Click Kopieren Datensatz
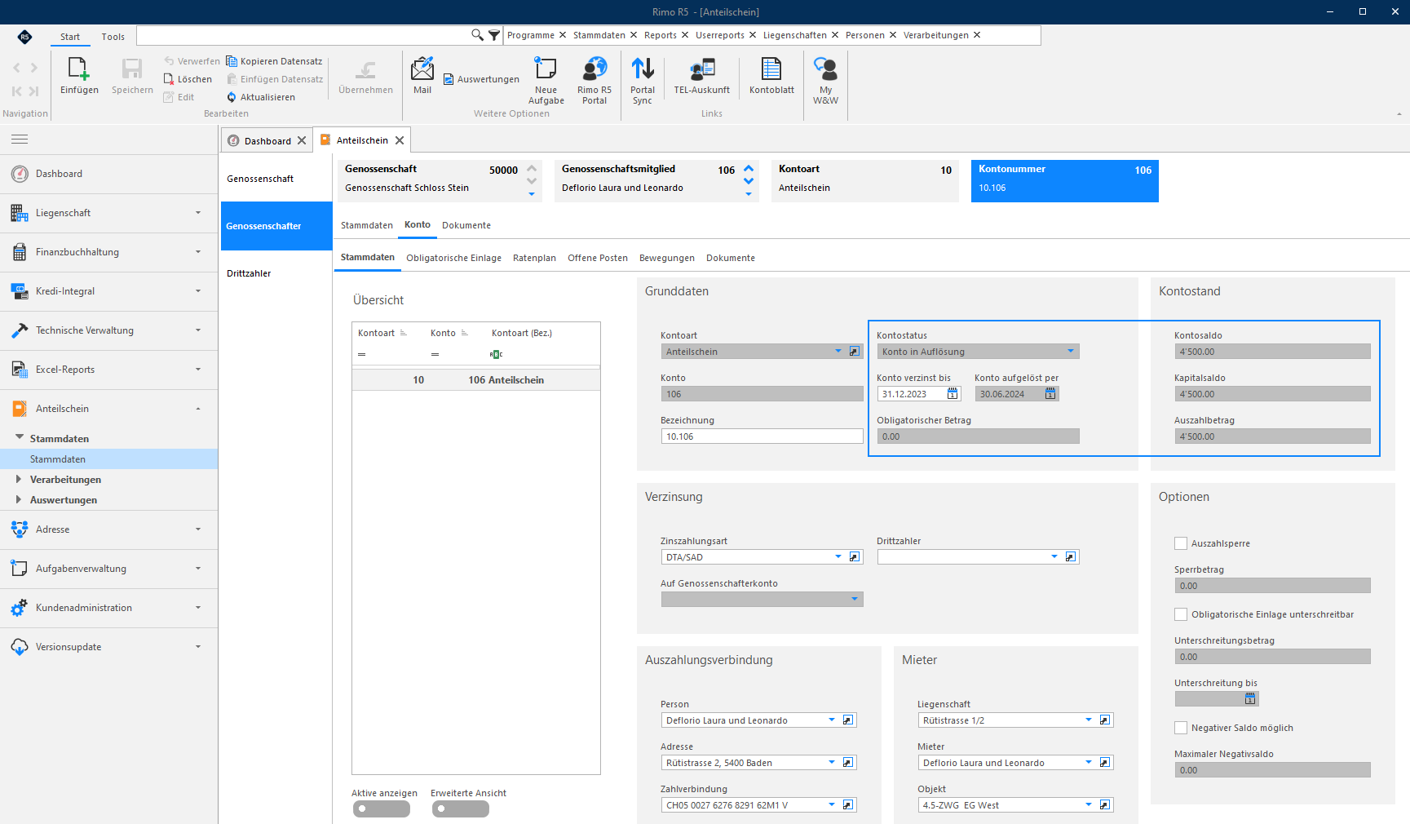Viewport: 1410px width, 824px height. coord(274,61)
